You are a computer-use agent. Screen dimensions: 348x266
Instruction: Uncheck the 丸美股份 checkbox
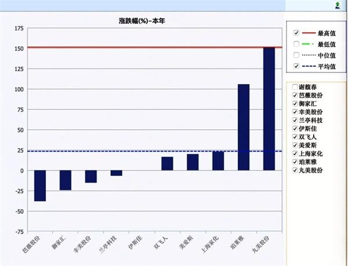click(x=295, y=170)
